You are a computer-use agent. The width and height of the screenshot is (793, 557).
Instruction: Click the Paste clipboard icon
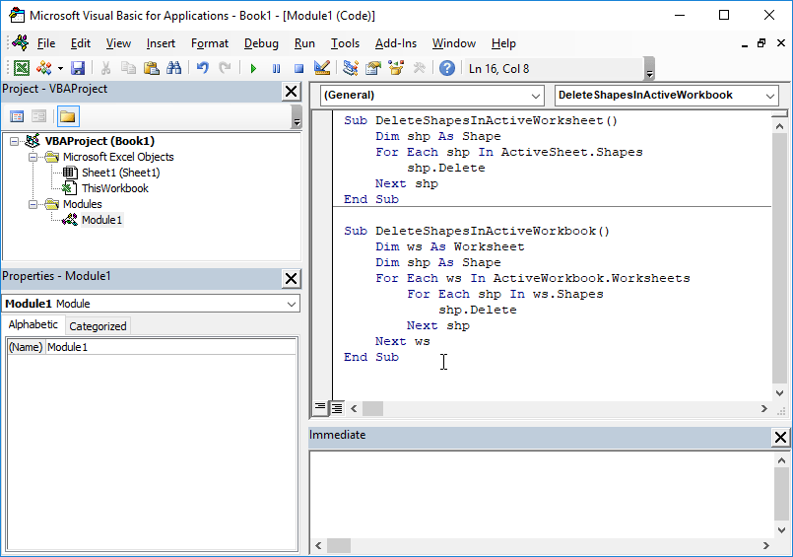[x=152, y=68]
